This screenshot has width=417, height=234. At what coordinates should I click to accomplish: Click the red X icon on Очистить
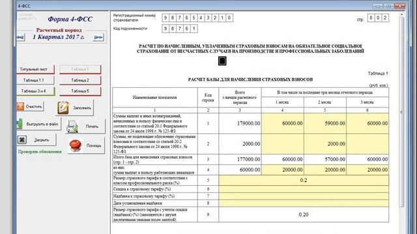coord(20,107)
